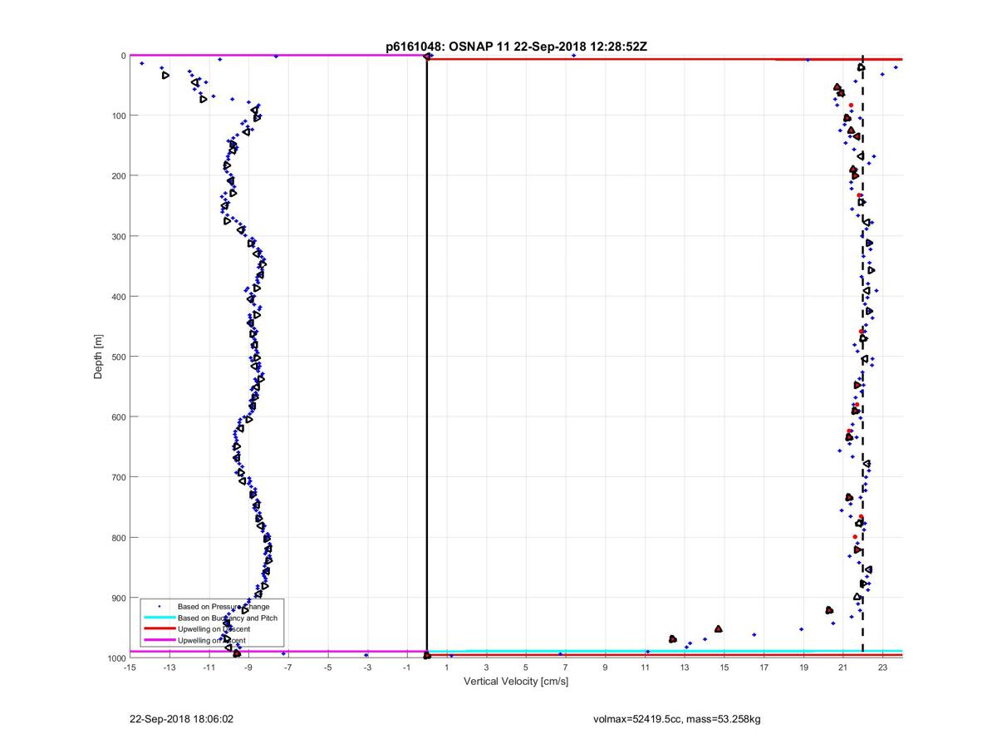Viewport: 997px width, 739px height.
Task: Click the x-axis tick label -15
Action: tap(130, 668)
